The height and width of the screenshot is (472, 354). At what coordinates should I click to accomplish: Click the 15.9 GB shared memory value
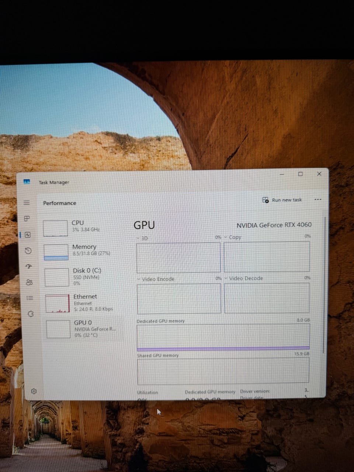(x=302, y=354)
